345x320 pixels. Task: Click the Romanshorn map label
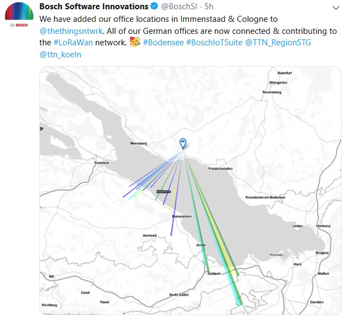coord(182,216)
